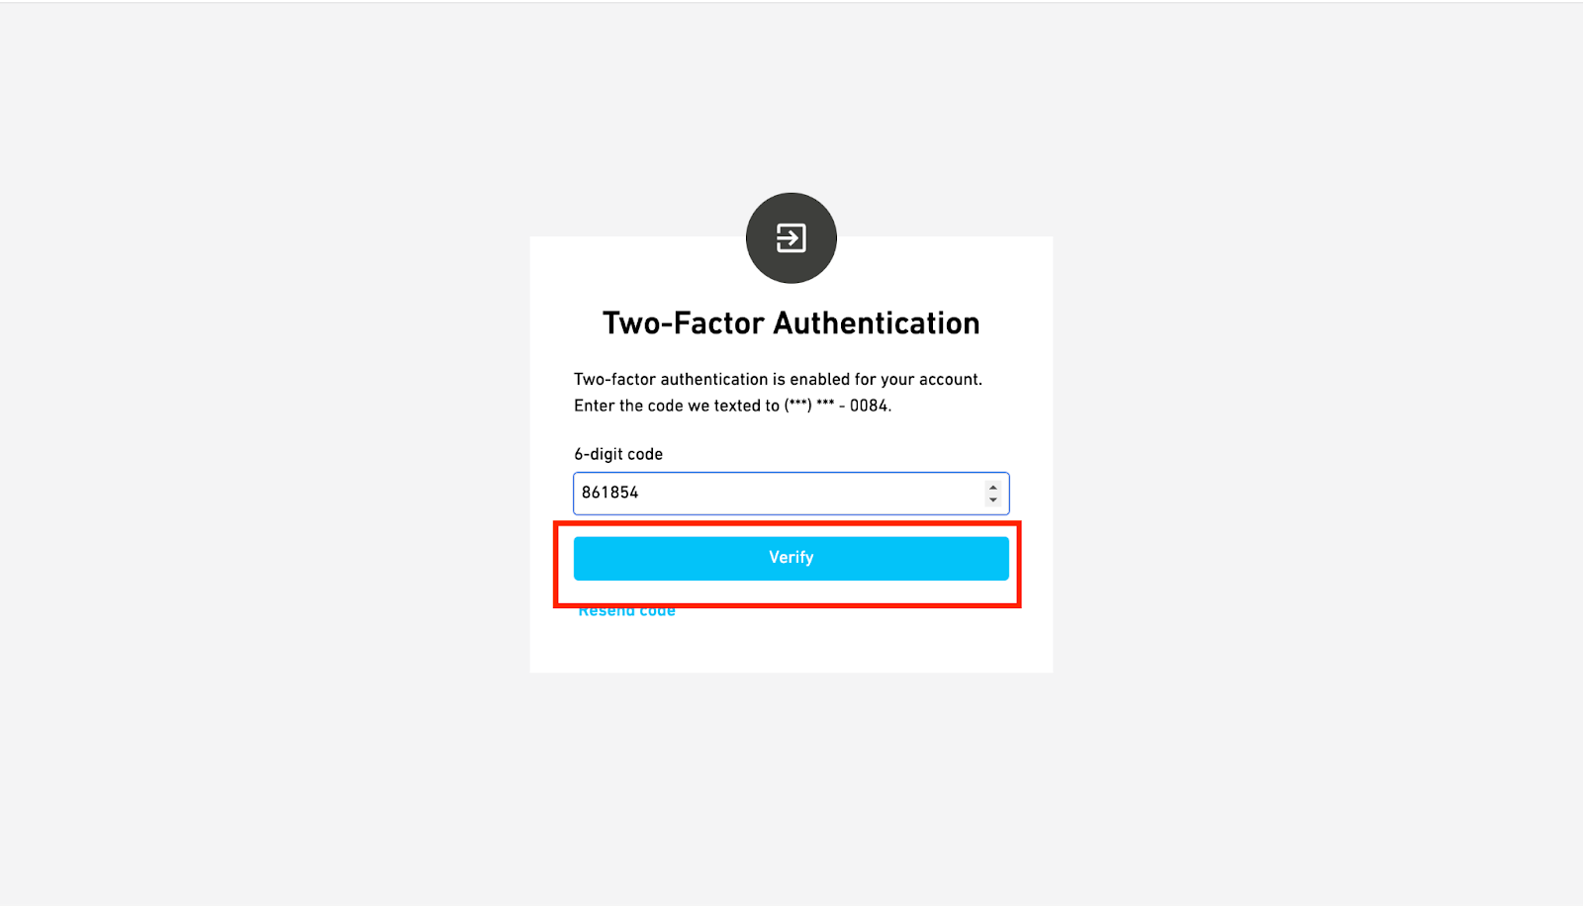Click the masked phone number ending 0084
The image size is (1583, 906).
tap(837, 406)
